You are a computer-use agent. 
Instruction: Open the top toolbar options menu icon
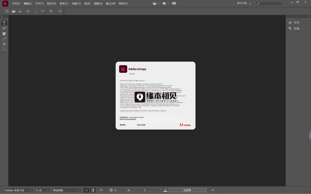coord(60,11)
